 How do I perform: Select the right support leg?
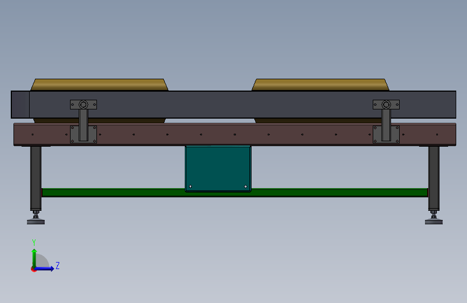click(434, 178)
